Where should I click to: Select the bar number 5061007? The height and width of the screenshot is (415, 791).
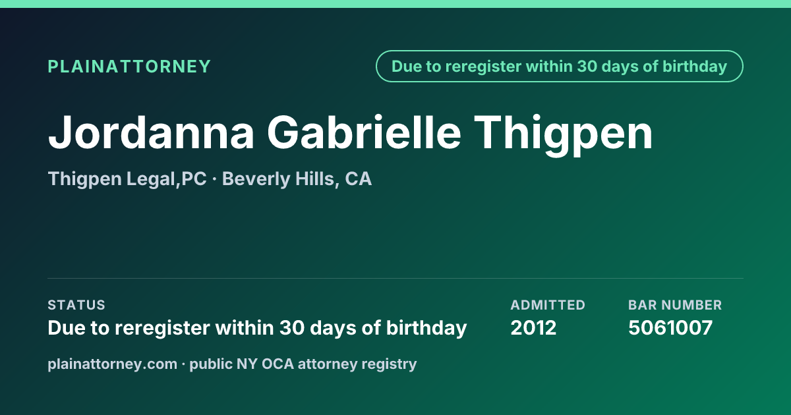pyautogui.click(x=670, y=327)
